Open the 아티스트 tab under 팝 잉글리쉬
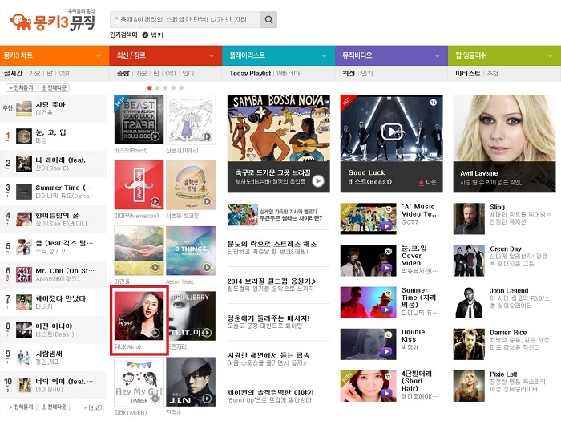The image size is (561, 421). pos(468,74)
